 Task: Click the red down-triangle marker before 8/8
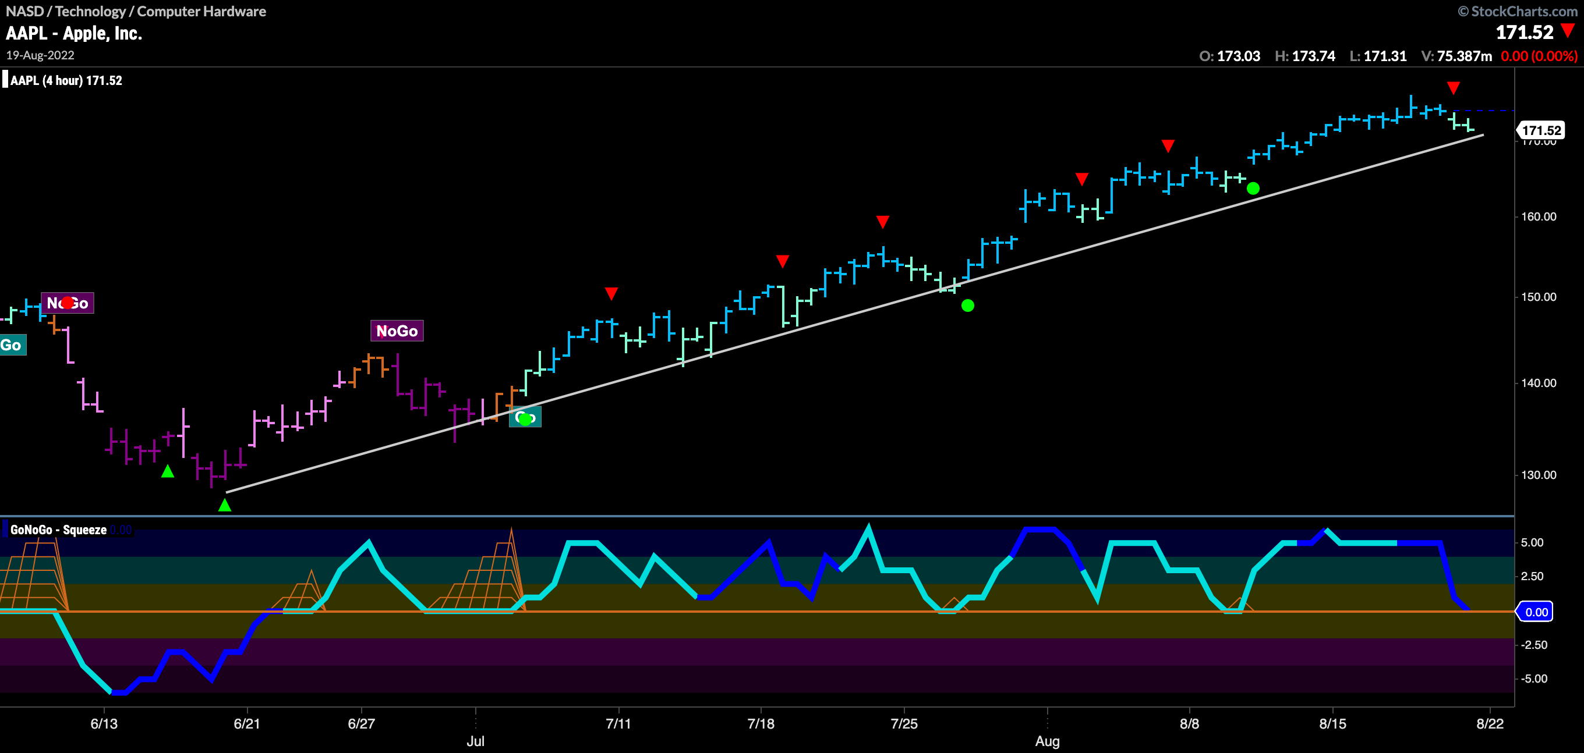click(x=1168, y=145)
